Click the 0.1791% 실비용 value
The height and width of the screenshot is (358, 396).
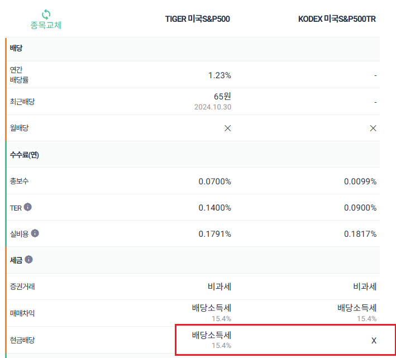(x=214, y=234)
